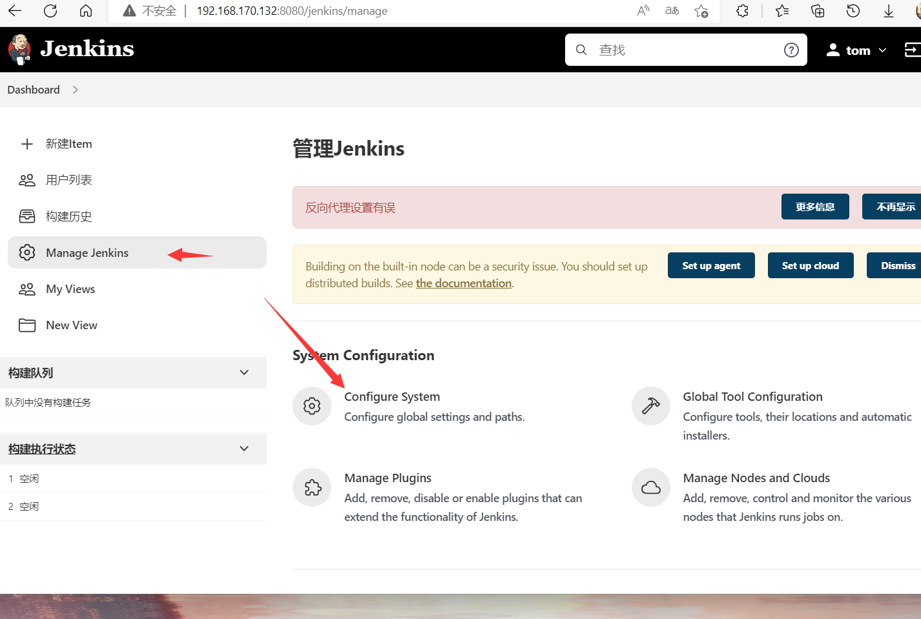Click the 管理Jenkins page heading
The height and width of the screenshot is (619, 921).
click(x=348, y=148)
